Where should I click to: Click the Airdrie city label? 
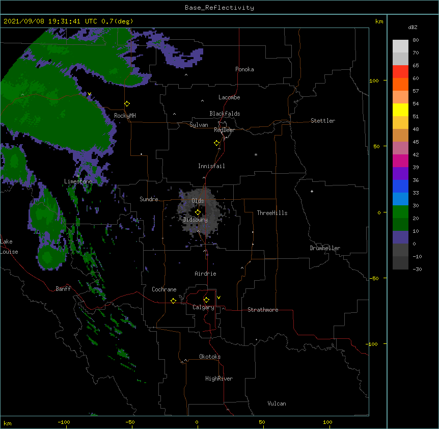[x=205, y=274]
